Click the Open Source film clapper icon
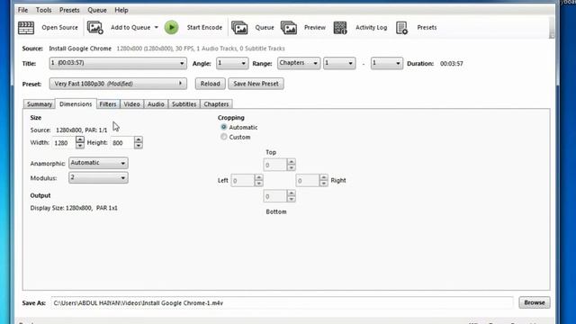This screenshot has height=324, width=576. coord(26,28)
